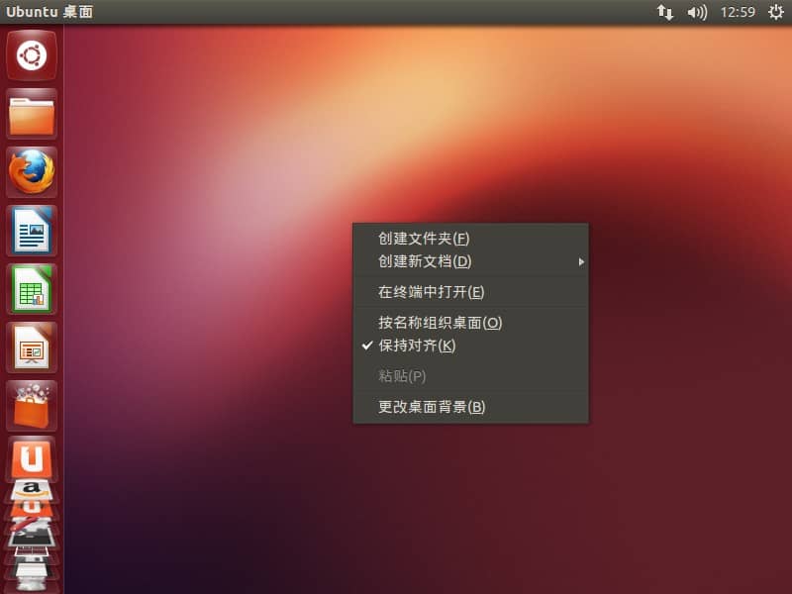Click the Ubuntu 桌面 title in top panel

(48, 12)
